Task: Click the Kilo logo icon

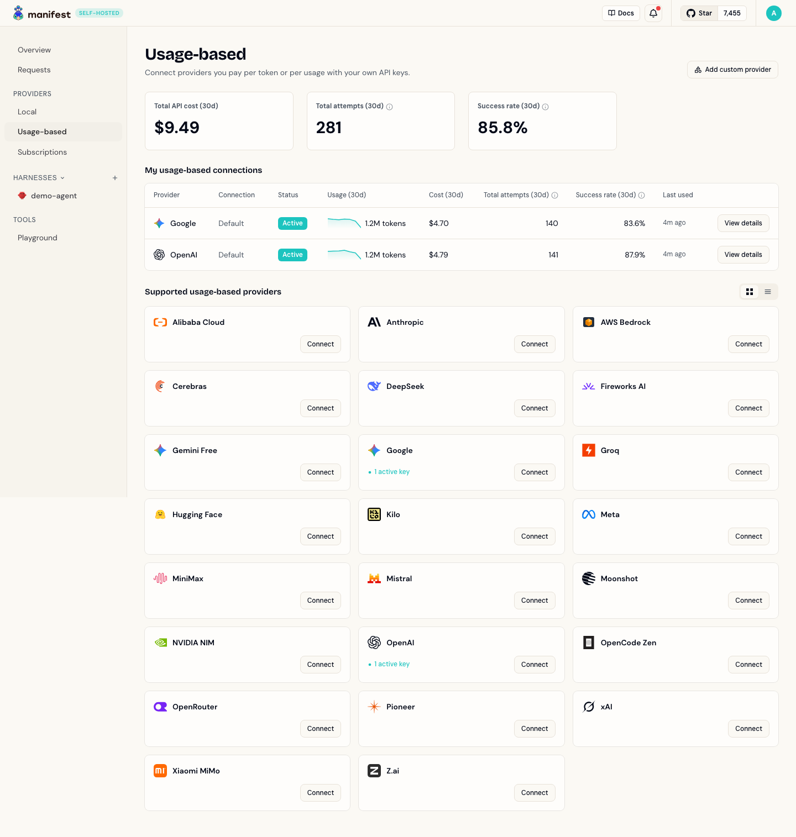Action: [374, 514]
